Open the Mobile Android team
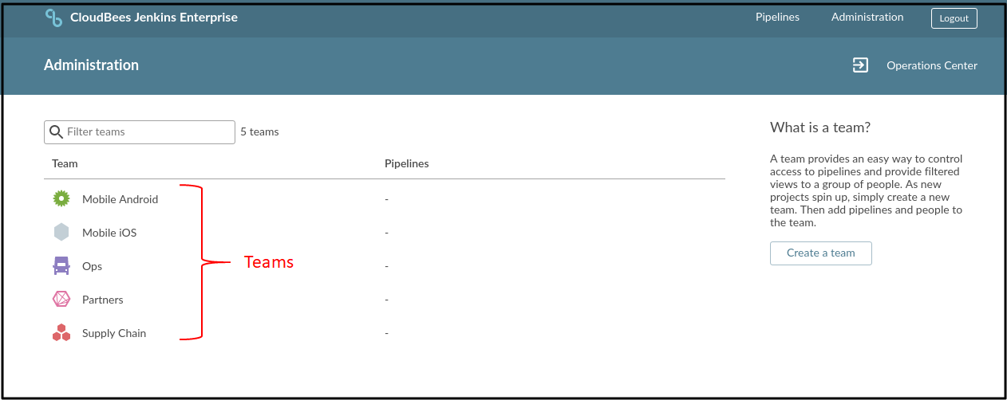The image size is (1007, 400). (x=120, y=199)
